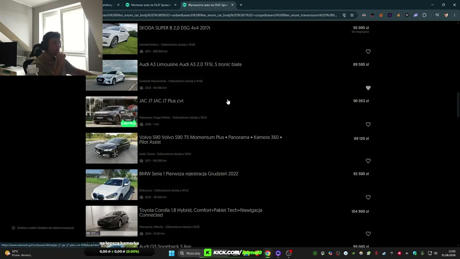This screenshot has height=259, width=460.
Task: Open SKODA SUPER B 2,0 DSG listing title
Action: click(x=175, y=28)
